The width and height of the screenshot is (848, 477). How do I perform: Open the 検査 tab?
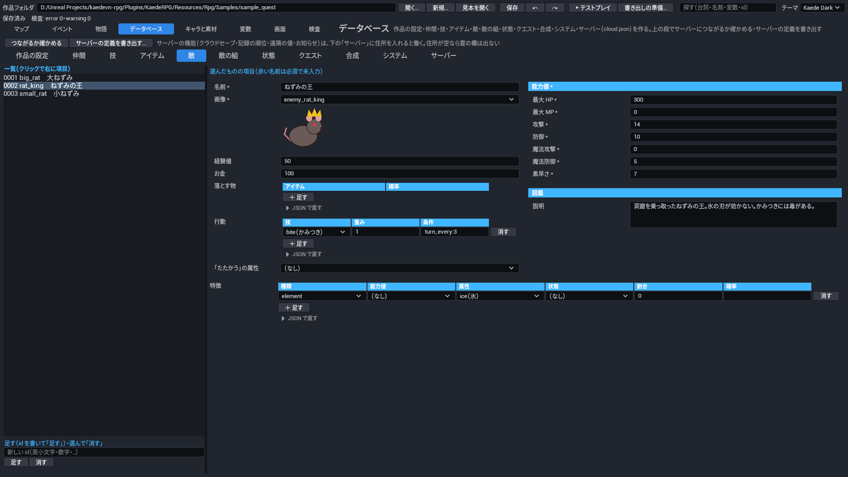coord(314,29)
